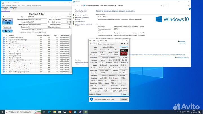Click the Windows 10 logo in the System window
203x114 pixels.
[172, 19]
